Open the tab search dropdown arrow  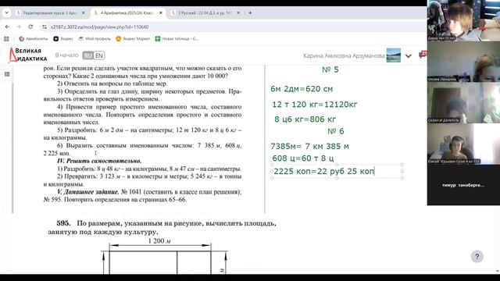pos(6,12)
